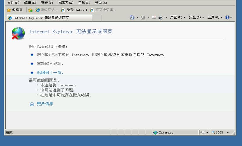Image resolution: width=242 pixels, height=146 pixels.
Task: Open the 页面(P) command bar menu
Action: [x=178, y=17]
